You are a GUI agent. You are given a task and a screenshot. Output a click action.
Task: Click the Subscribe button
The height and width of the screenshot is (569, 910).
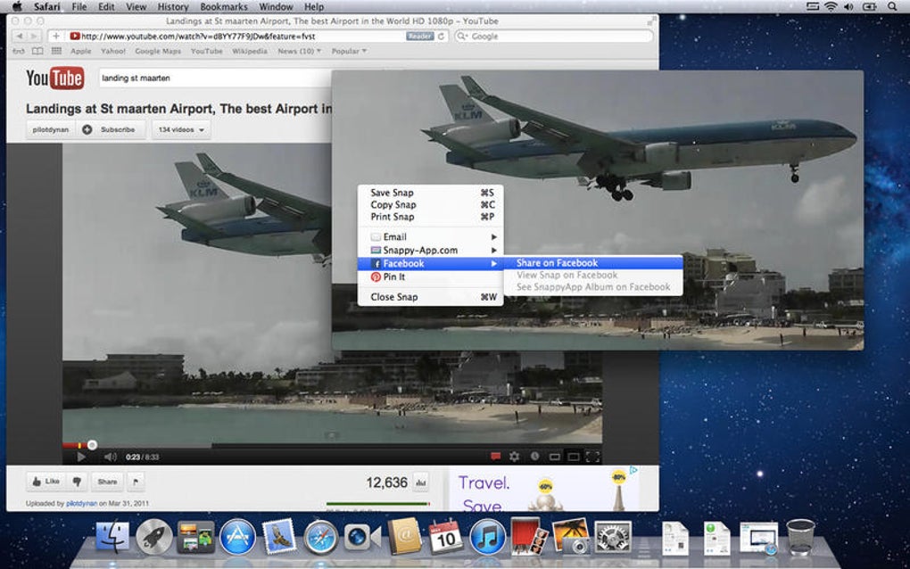[x=109, y=130]
